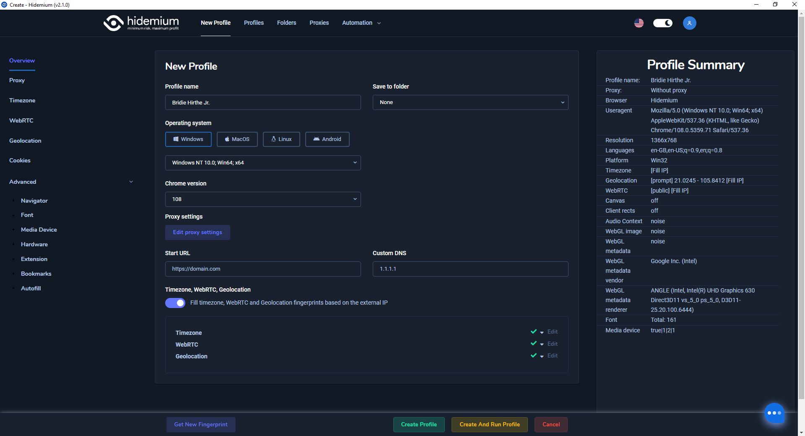805x436 pixels.
Task: Click the Start URL input field
Action: coord(262,269)
